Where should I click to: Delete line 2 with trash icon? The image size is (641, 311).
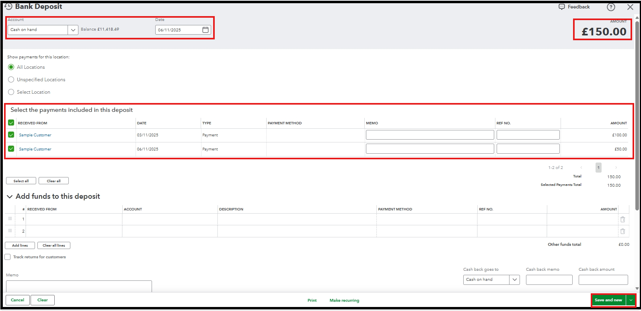point(623,231)
